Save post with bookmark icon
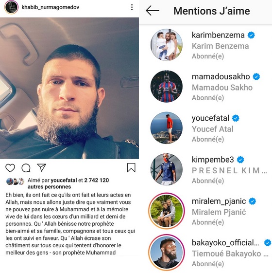Screen dimensions: 272x273 [x=131, y=167]
